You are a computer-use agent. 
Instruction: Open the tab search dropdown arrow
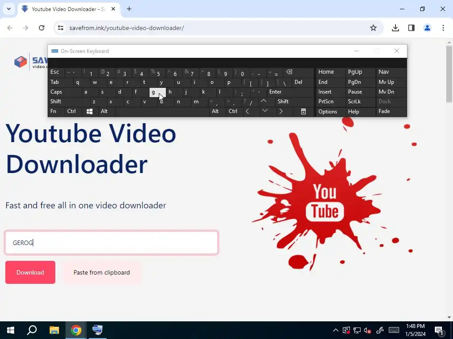coord(9,9)
